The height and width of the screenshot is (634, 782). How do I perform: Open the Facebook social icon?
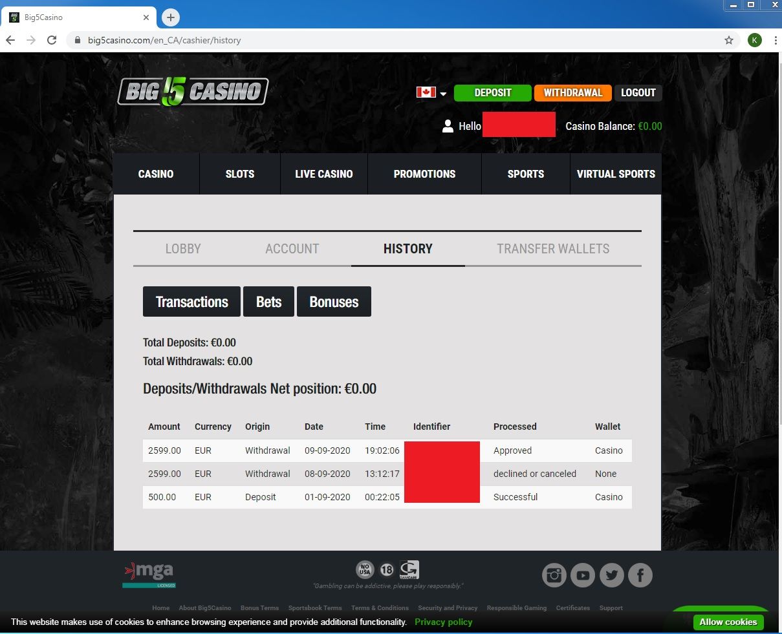click(640, 575)
